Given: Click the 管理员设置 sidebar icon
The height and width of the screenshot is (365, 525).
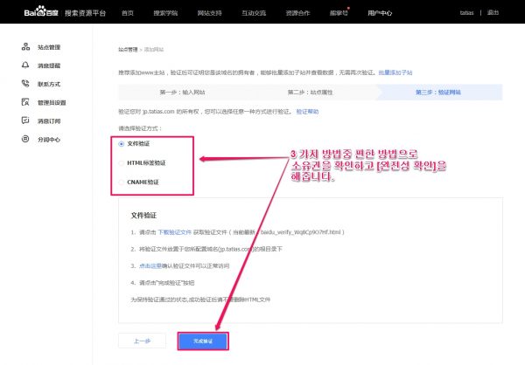Looking at the screenshot, I should tap(25, 102).
